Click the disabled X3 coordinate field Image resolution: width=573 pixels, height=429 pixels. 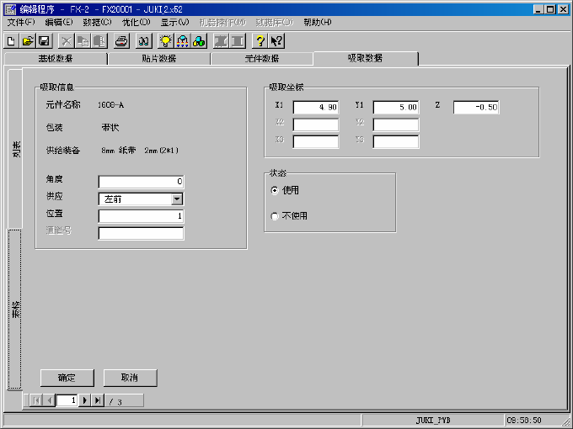[x=316, y=142]
